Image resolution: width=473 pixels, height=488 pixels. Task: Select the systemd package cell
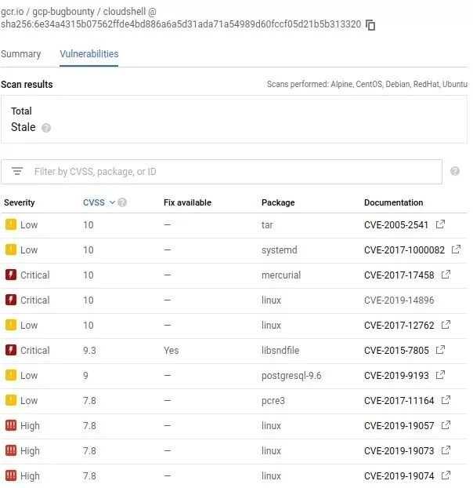coord(280,250)
